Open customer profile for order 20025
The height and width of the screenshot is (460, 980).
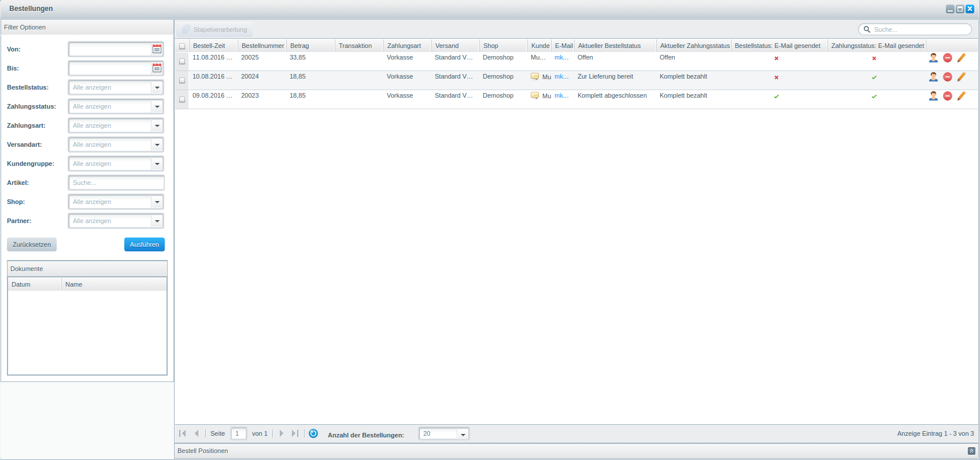pos(933,58)
